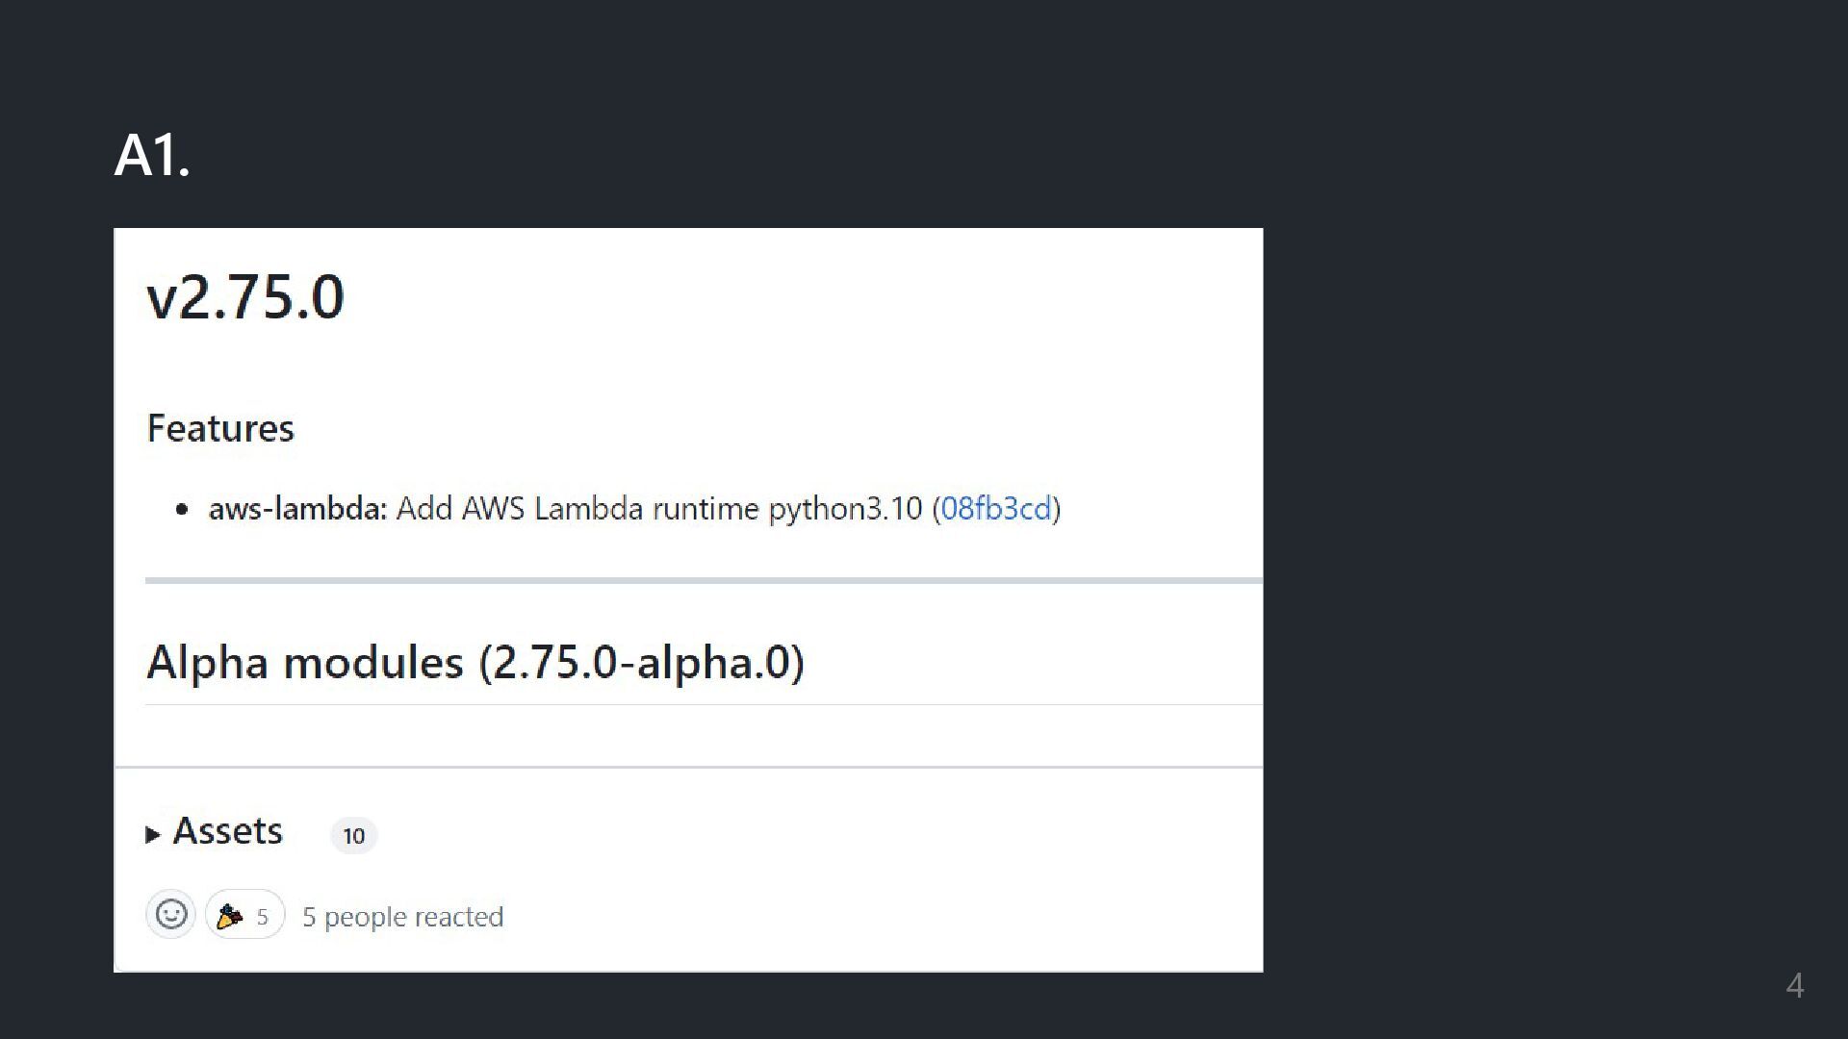Click the slide page number 4

[1795, 985]
